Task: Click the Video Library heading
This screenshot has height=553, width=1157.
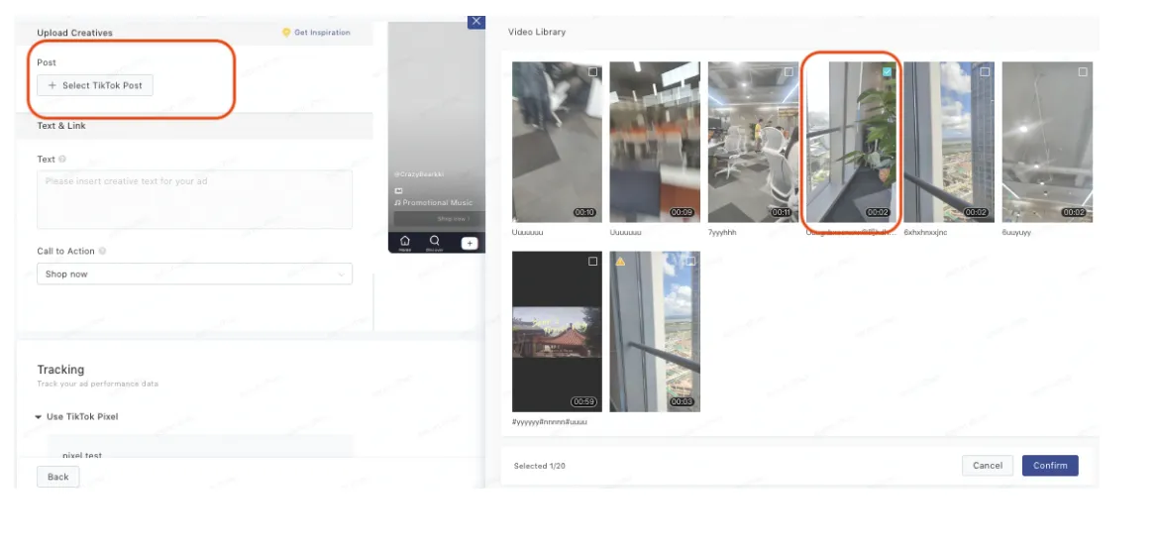Action: pyautogui.click(x=537, y=33)
